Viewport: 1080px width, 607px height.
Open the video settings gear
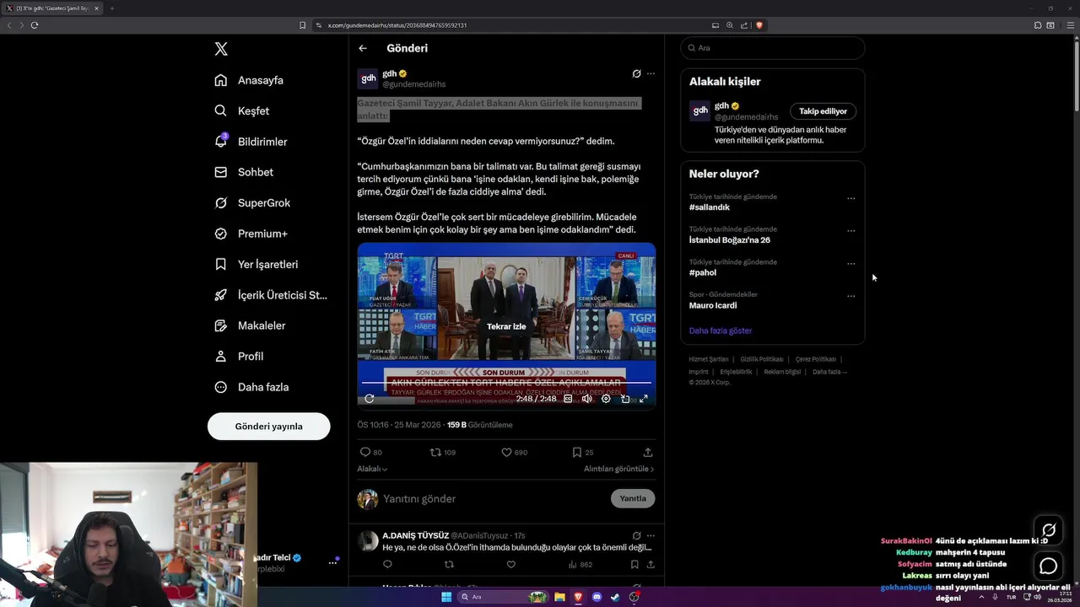point(606,399)
